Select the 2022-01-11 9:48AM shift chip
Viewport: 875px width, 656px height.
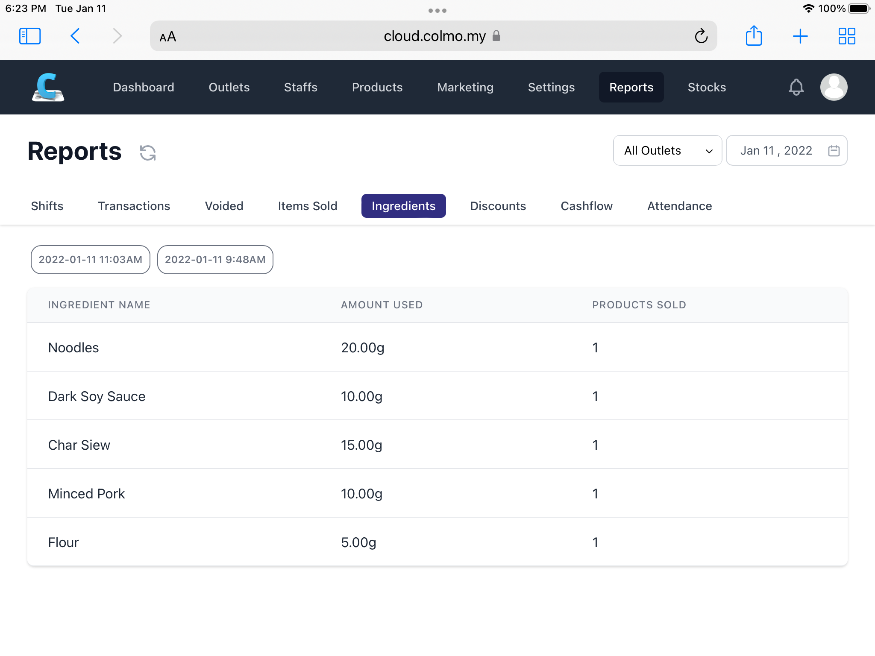click(x=215, y=259)
